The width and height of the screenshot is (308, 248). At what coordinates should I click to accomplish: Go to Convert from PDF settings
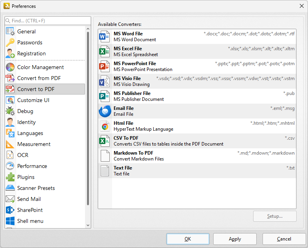pos(45,78)
